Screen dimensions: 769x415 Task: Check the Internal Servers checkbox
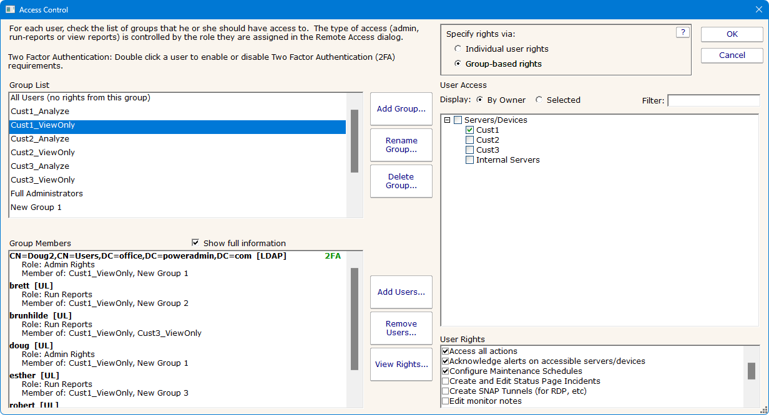[x=469, y=160]
